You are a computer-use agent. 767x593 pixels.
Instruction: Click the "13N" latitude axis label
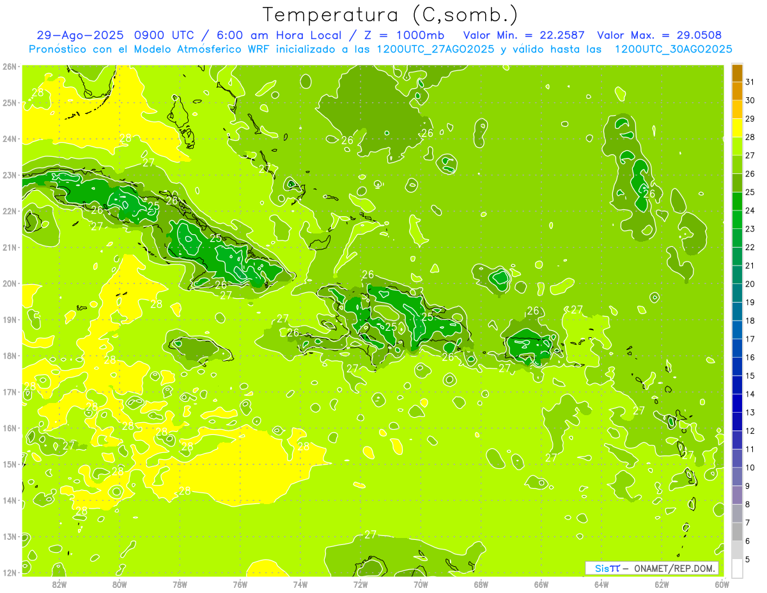coord(9,537)
